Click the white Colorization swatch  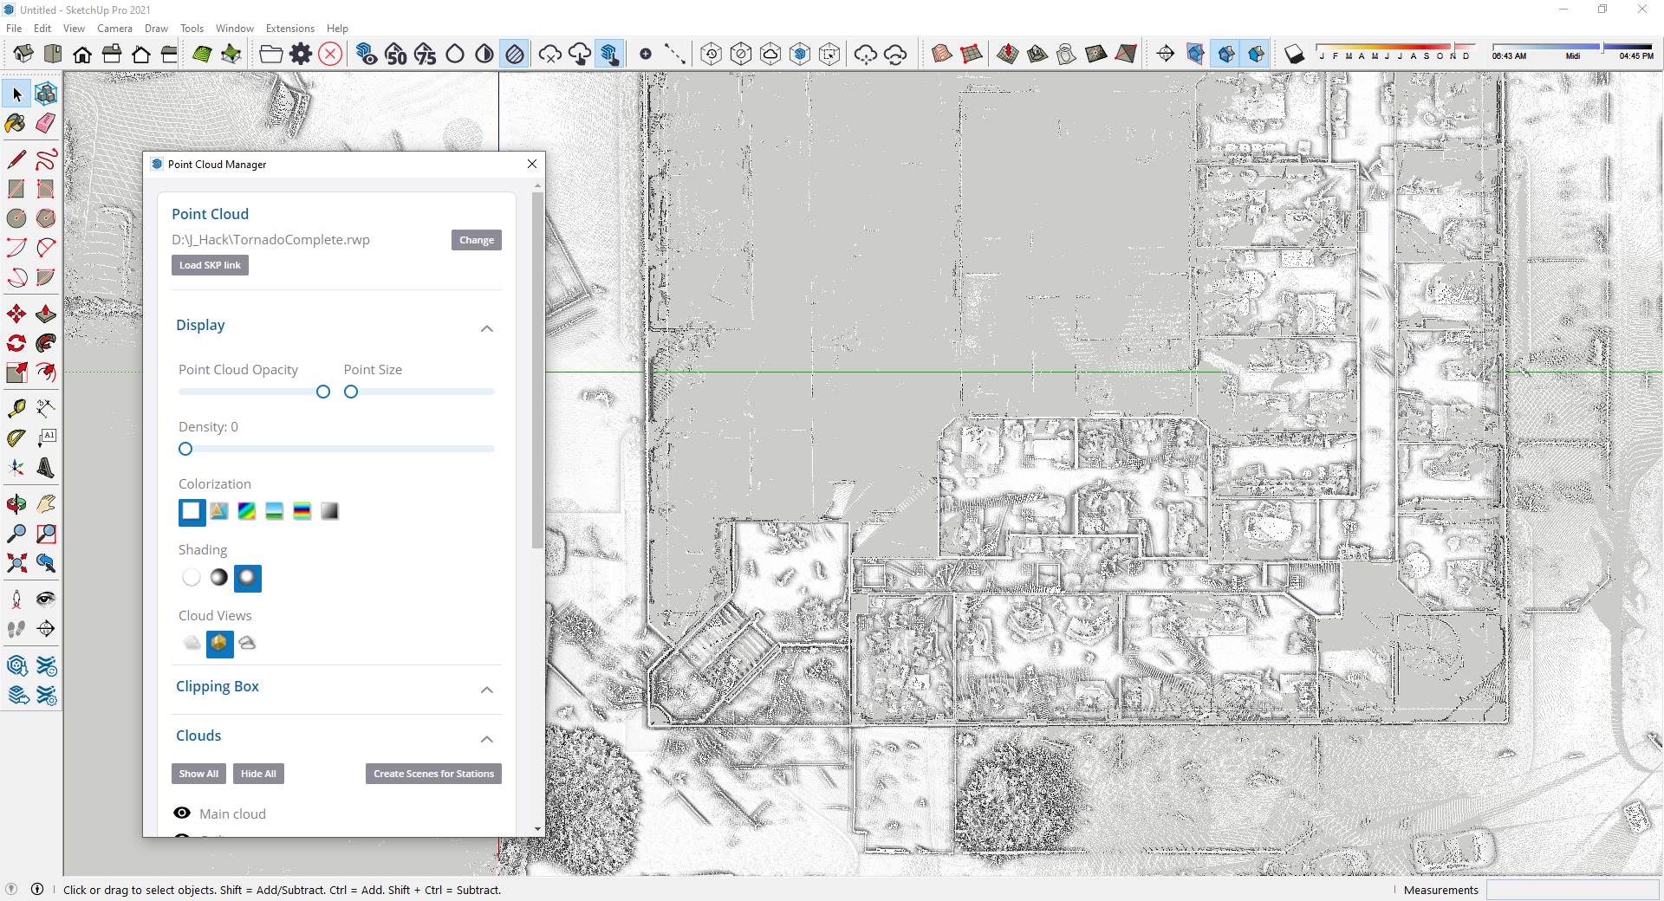pos(191,512)
